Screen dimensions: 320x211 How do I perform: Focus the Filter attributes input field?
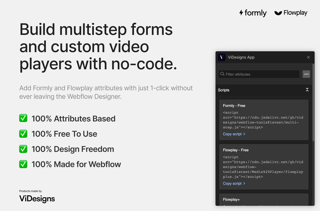click(x=259, y=74)
